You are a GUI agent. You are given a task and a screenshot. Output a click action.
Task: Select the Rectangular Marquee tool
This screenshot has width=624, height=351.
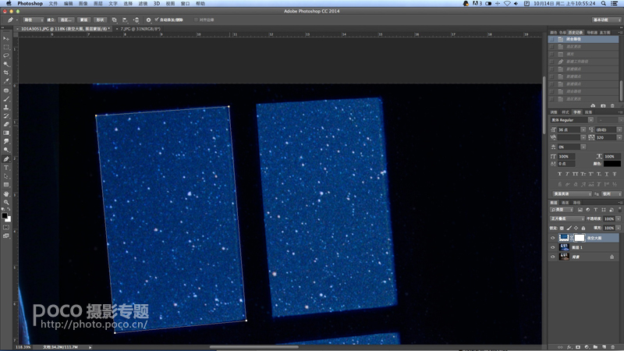pyautogui.click(x=6, y=47)
